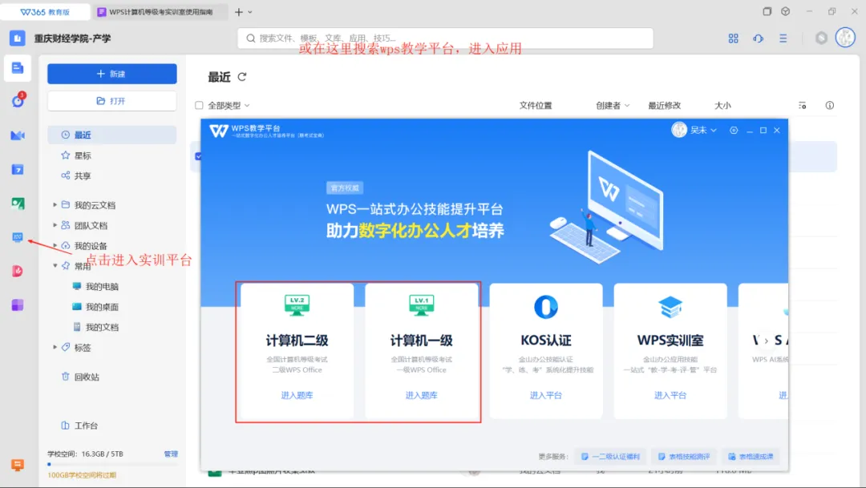
Task: Click 进入平台 under KOS认证
Action: click(546, 395)
